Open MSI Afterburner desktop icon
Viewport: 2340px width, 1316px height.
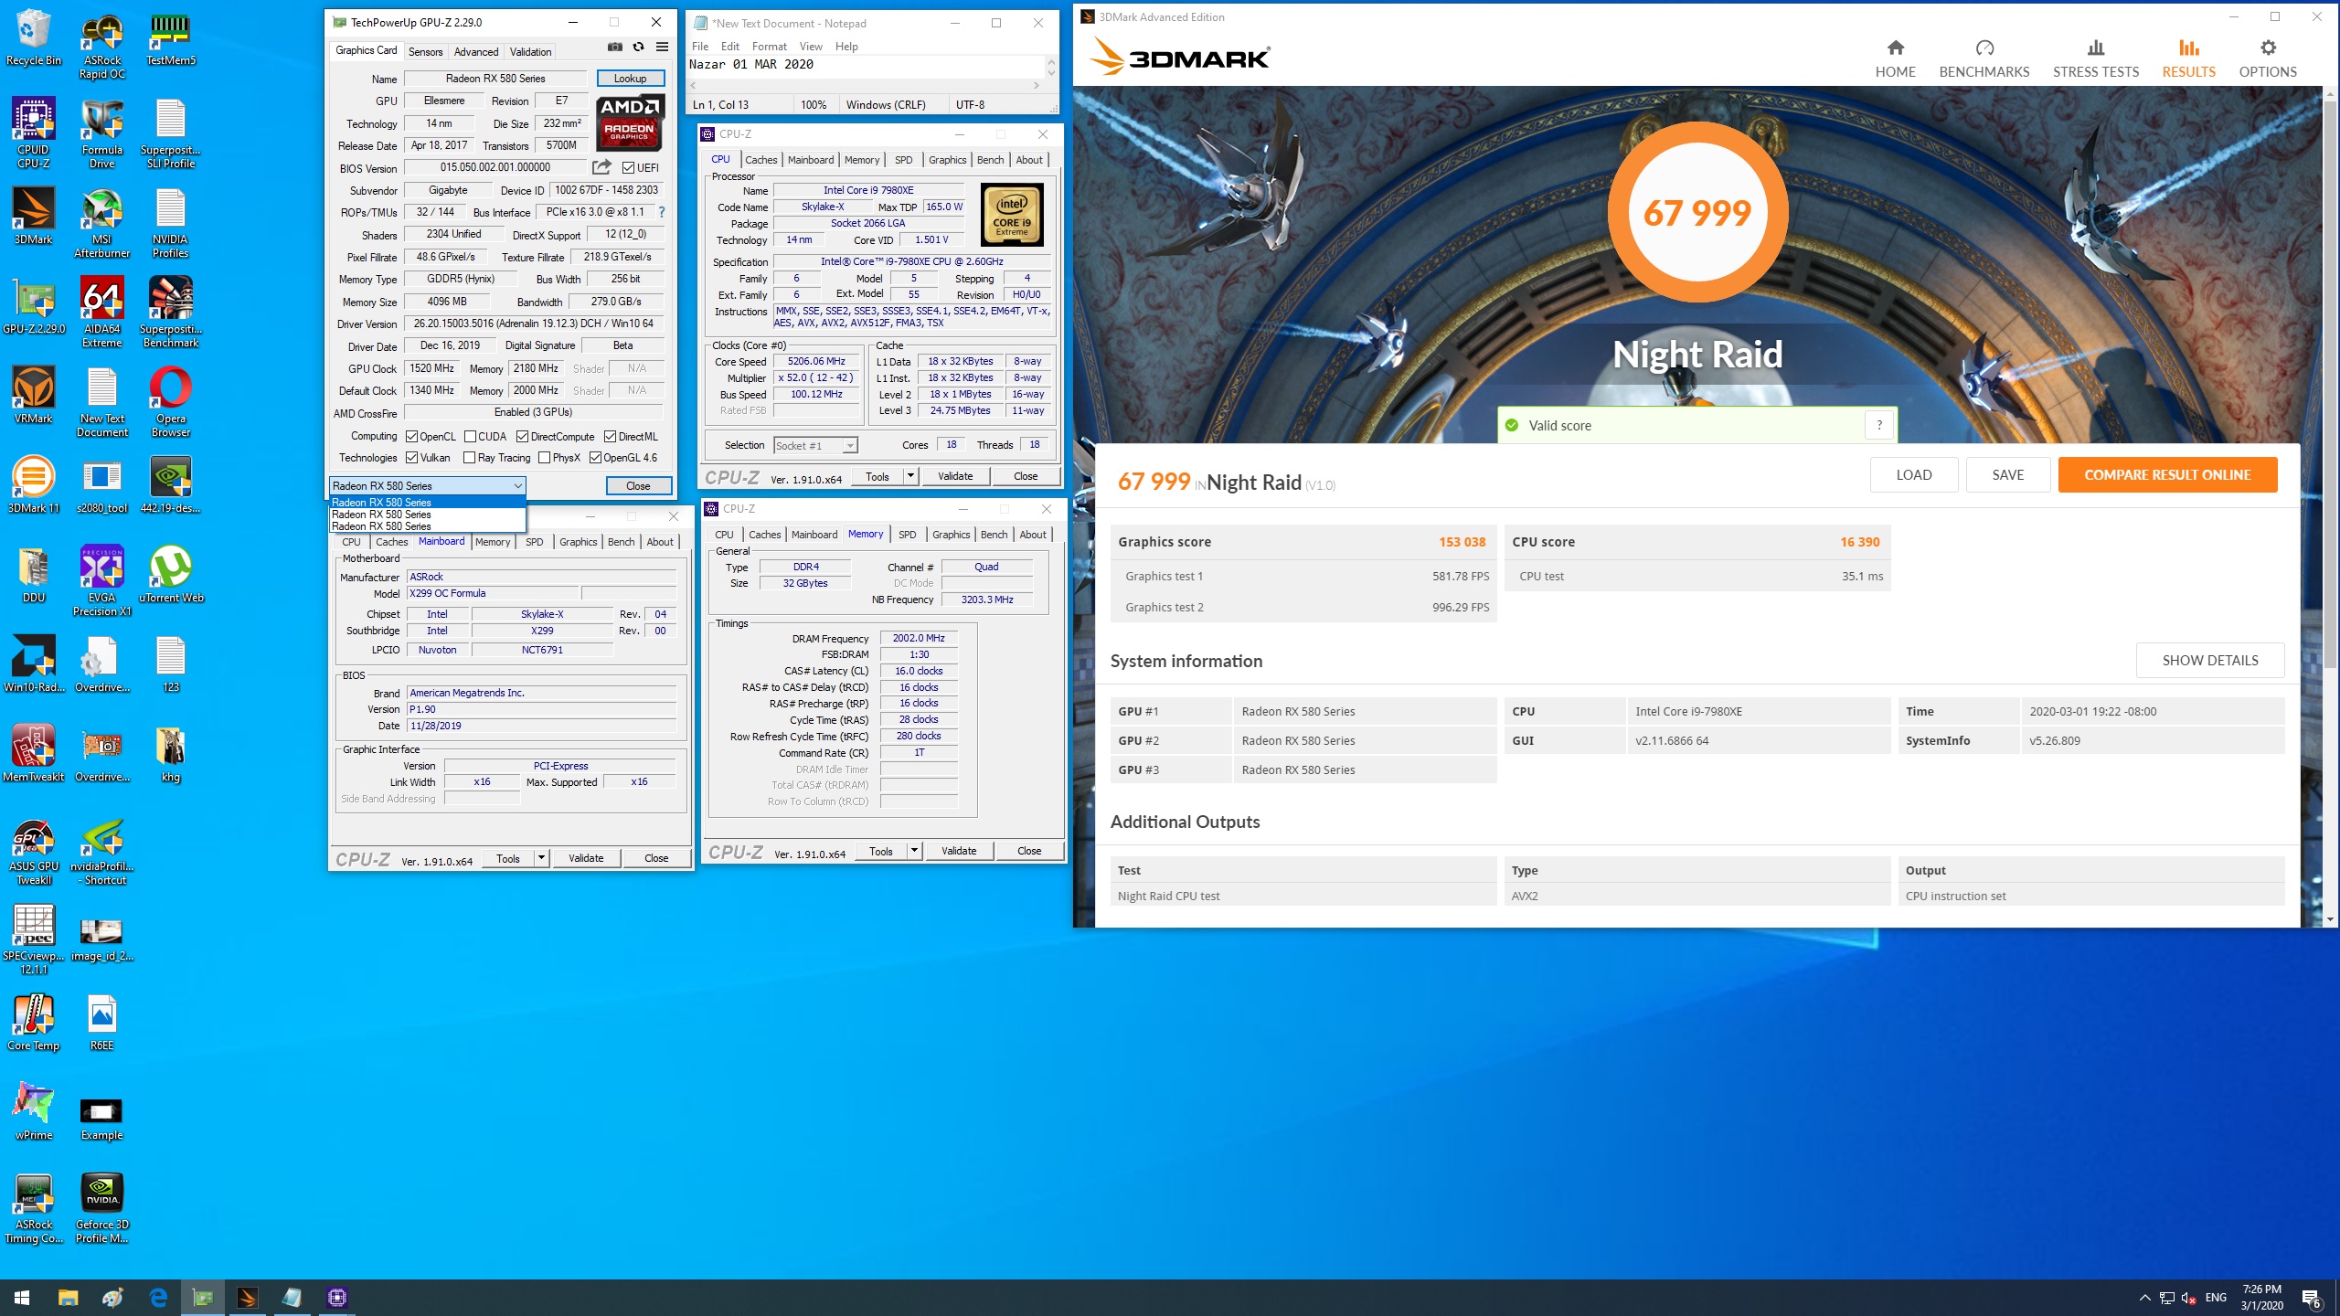pos(102,223)
